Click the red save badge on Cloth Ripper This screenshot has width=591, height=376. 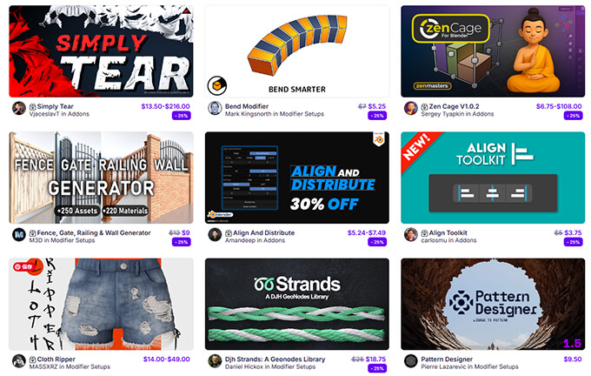tap(23, 266)
